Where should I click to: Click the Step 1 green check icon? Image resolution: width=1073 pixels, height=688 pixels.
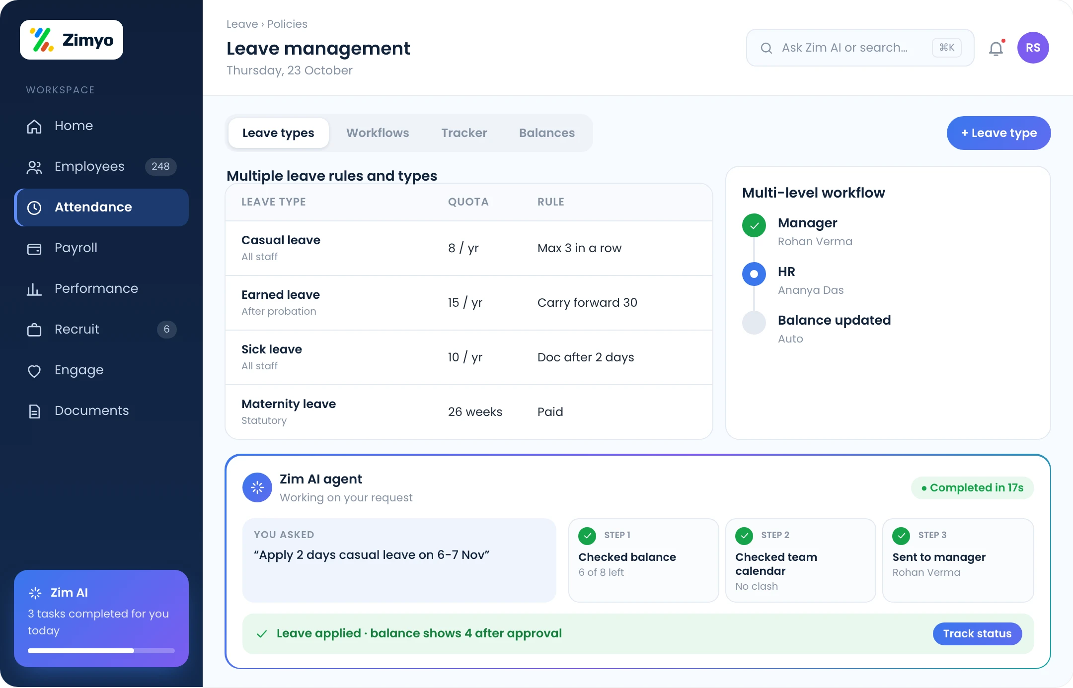click(x=587, y=536)
